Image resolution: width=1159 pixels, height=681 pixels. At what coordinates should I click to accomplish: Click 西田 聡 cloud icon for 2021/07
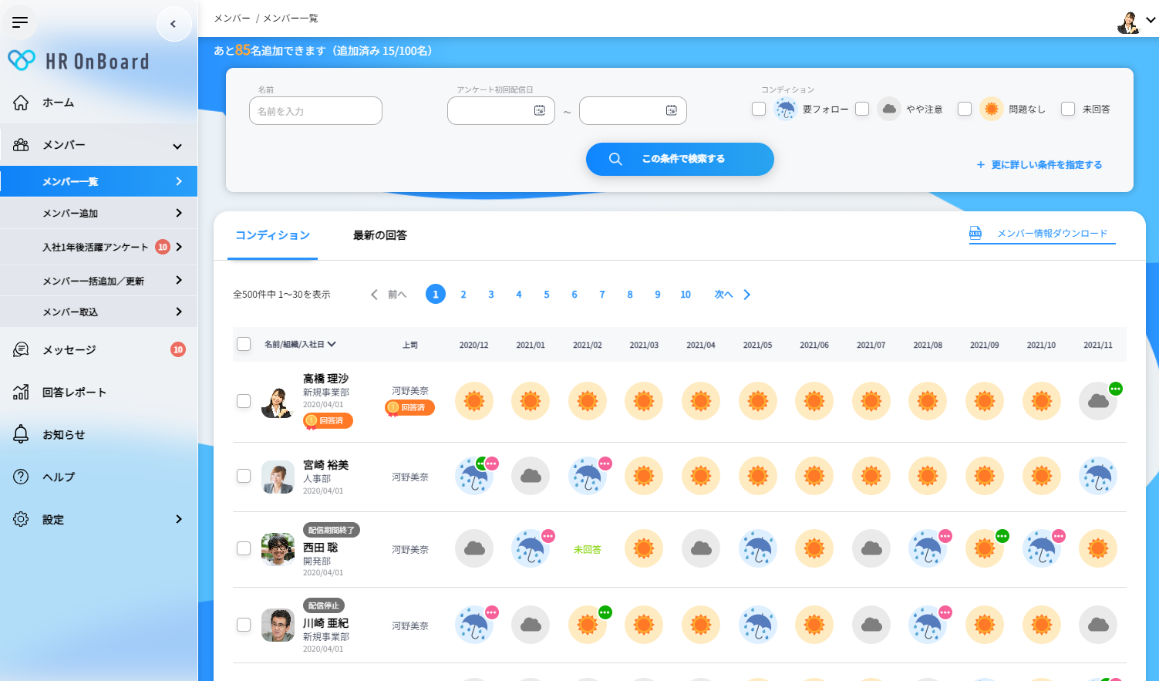point(871,548)
